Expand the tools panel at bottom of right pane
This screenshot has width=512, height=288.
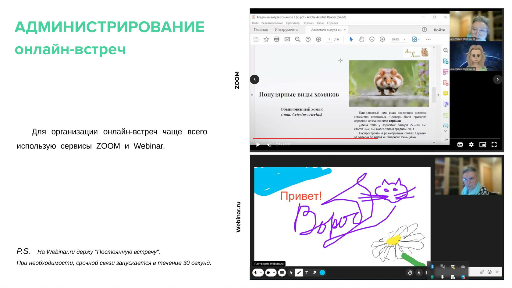click(446, 140)
